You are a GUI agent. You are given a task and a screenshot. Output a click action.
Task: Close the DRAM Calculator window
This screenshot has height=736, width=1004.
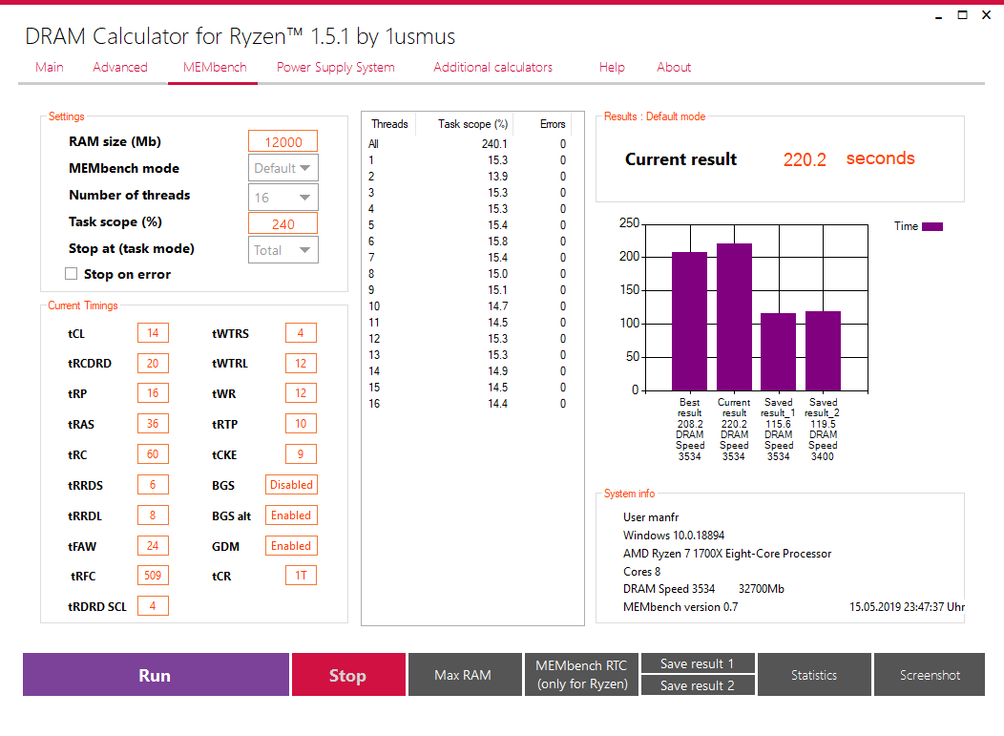[986, 14]
